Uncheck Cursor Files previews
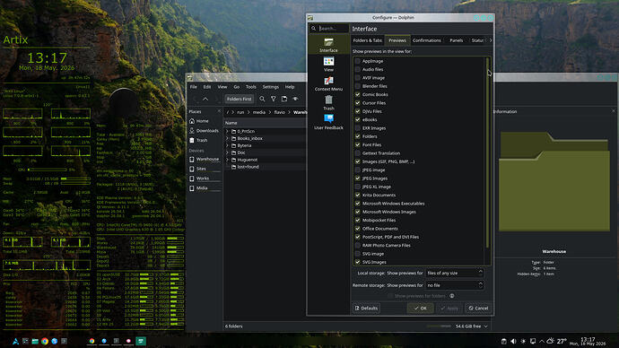This screenshot has width=619, height=348. [358, 103]
